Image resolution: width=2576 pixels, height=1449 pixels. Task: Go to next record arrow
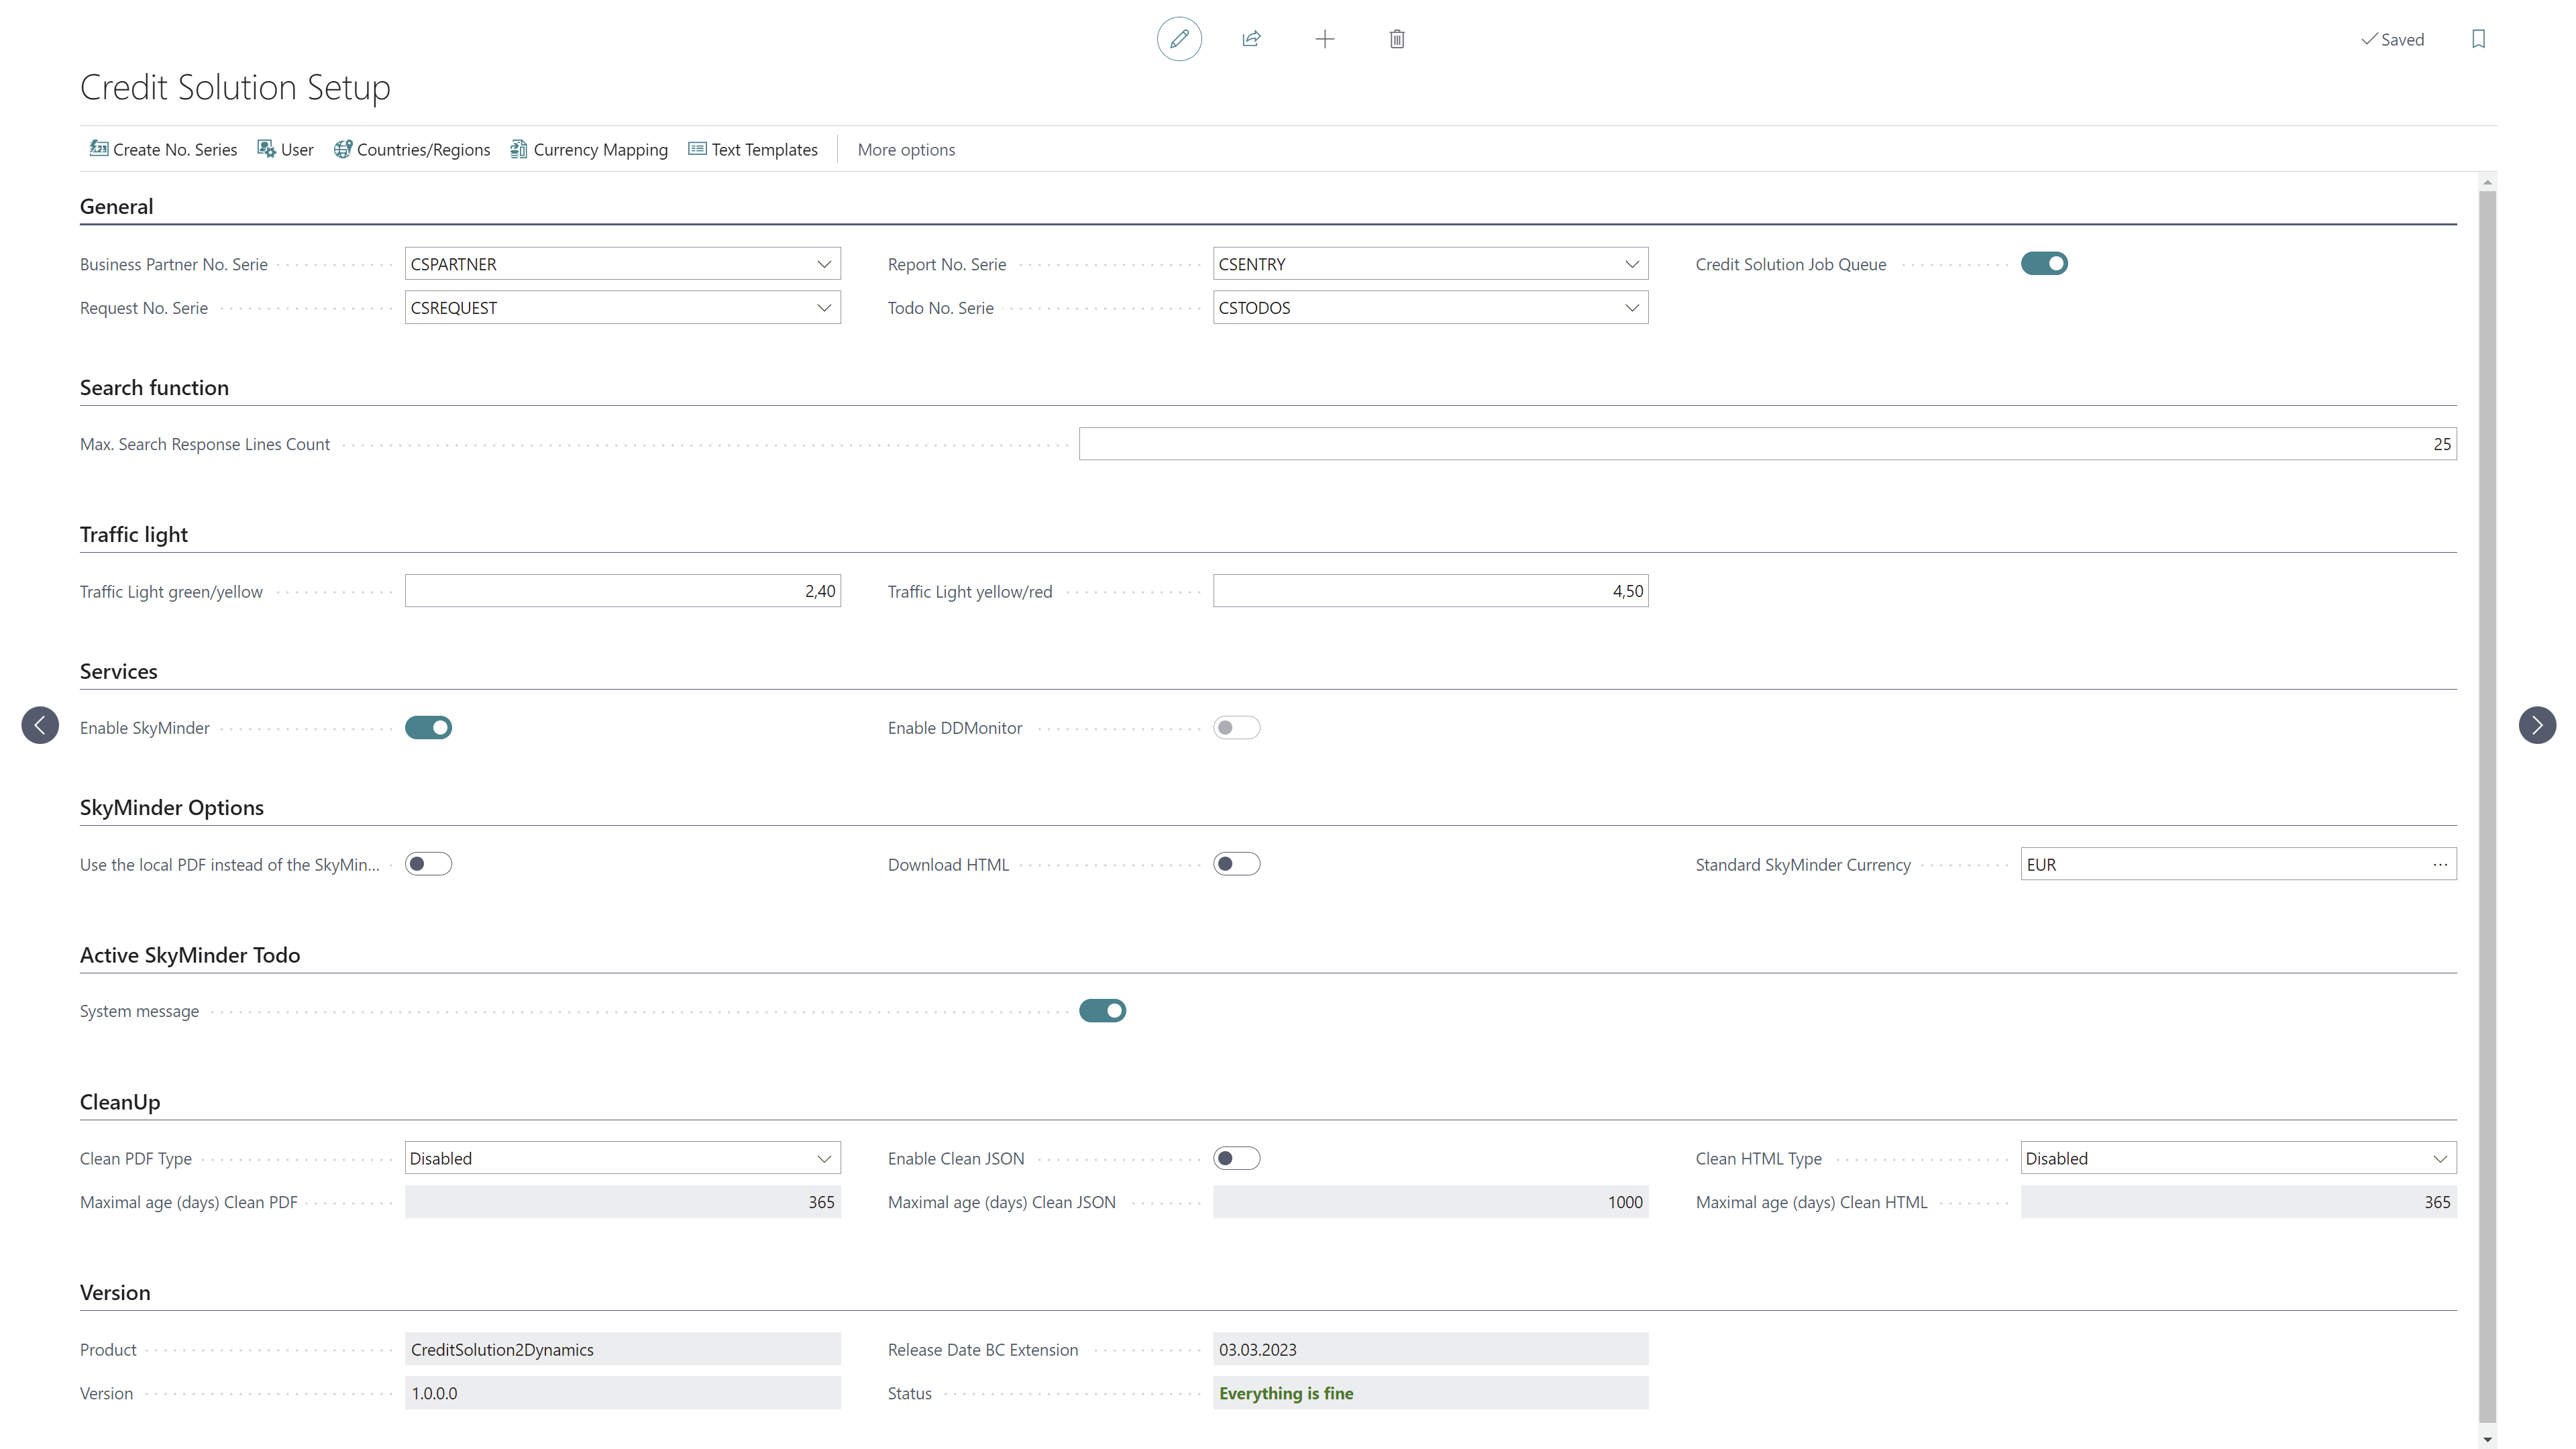coord(2537,725)
